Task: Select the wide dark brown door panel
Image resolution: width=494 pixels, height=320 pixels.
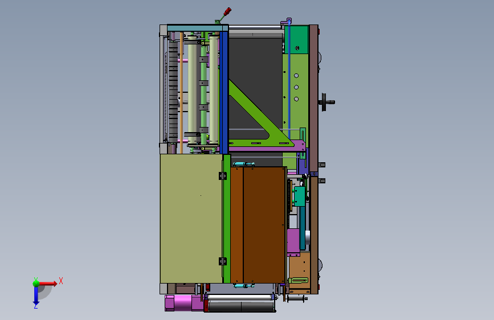Action: pos(264,225)
